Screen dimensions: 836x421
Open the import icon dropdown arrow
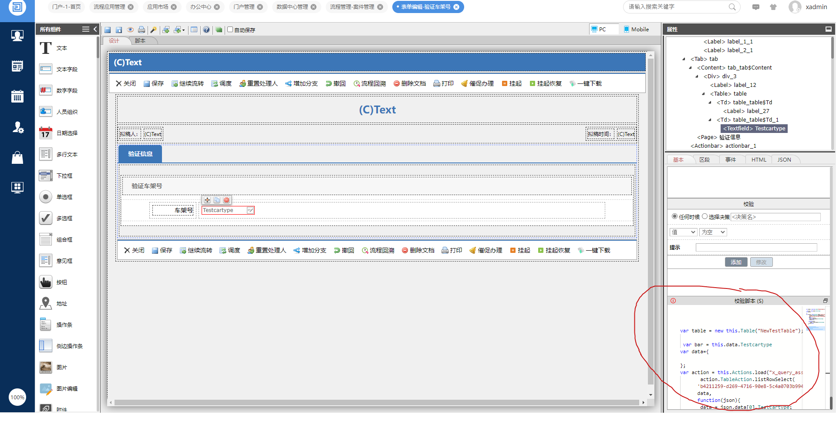coord(183,30)
